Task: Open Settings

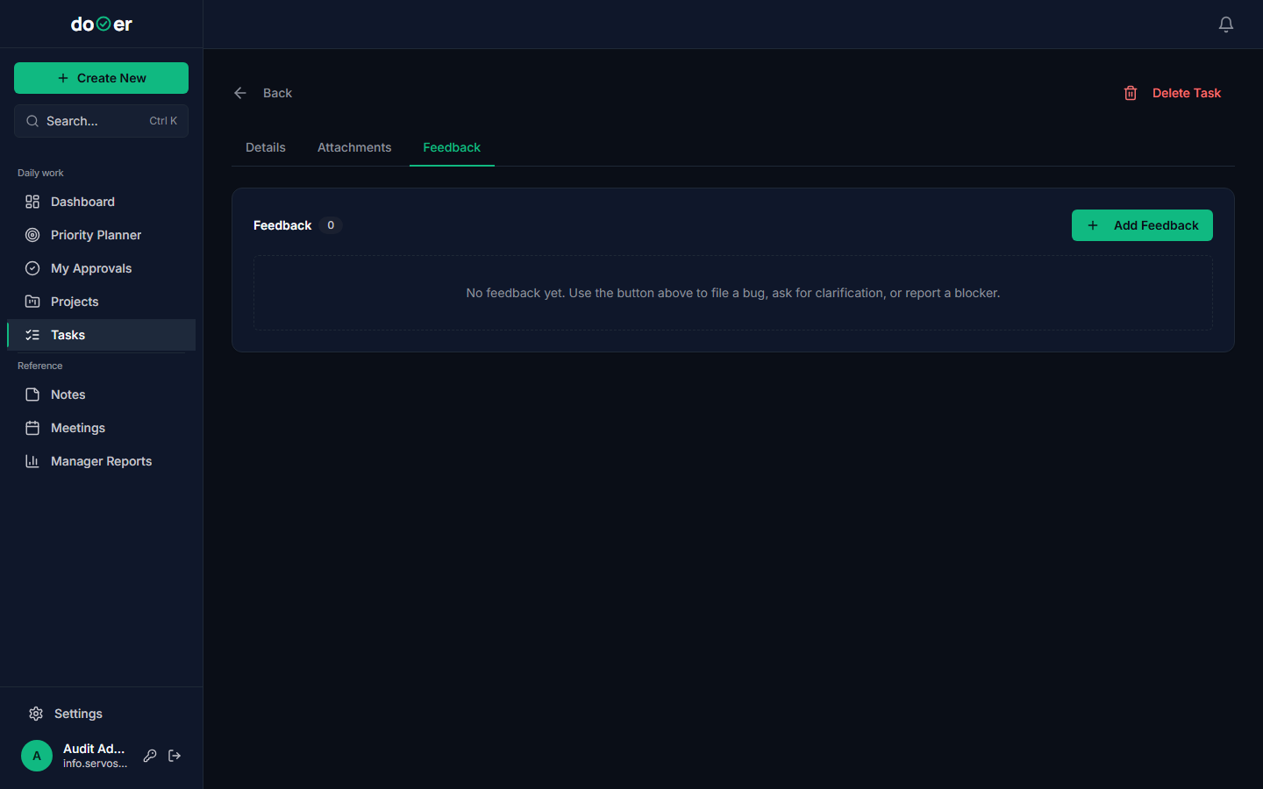Action: click(x=101, y=714)
